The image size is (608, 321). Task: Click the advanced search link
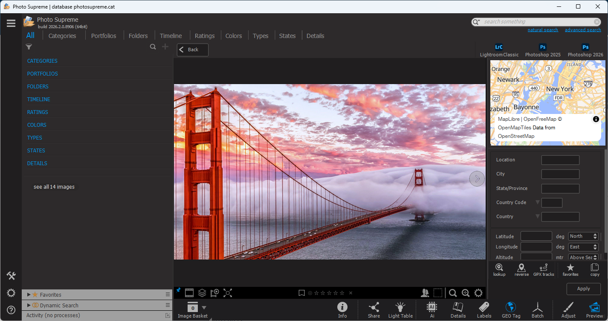[583, 30]
